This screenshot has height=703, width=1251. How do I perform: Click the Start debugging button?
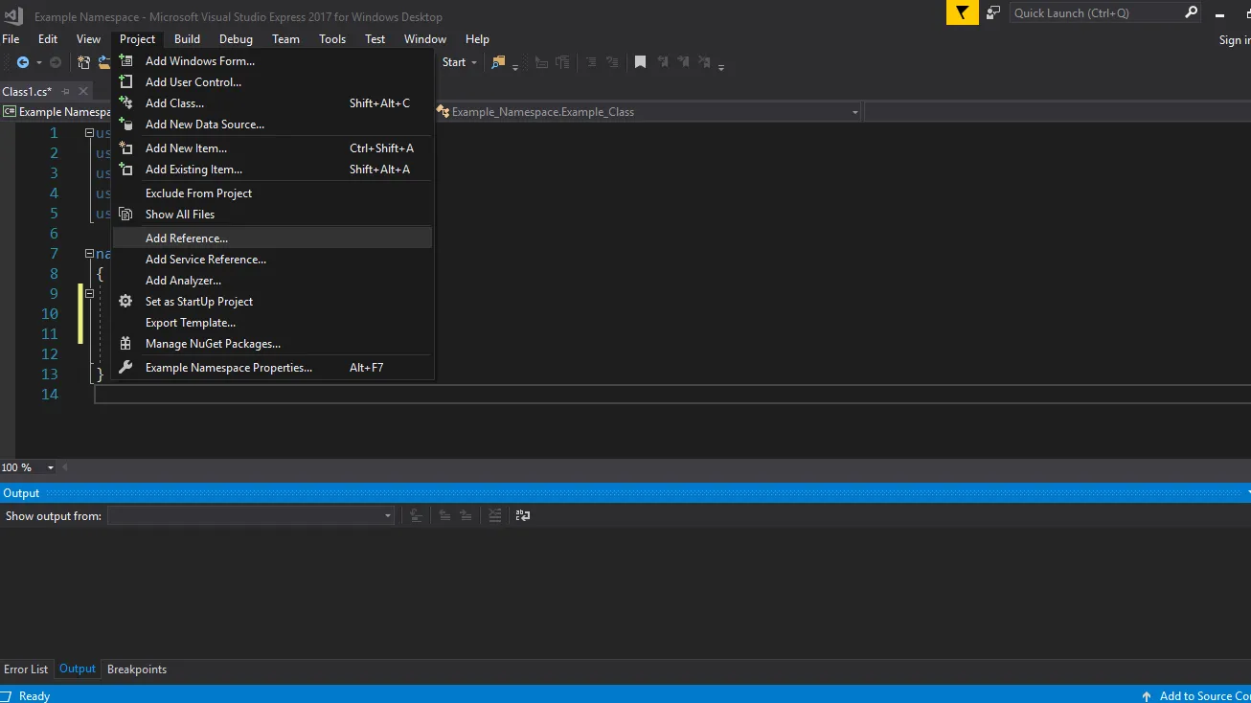453,62
